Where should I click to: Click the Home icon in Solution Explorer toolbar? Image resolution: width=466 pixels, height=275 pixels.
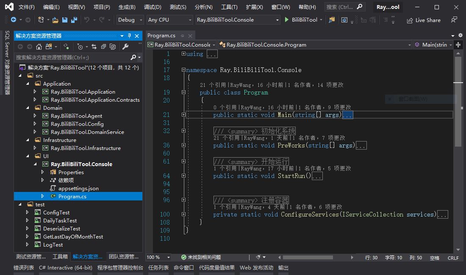point(39,47)
